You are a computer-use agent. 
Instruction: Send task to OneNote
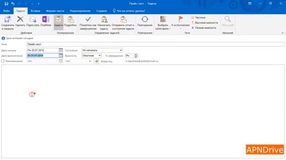coord(46,21)
